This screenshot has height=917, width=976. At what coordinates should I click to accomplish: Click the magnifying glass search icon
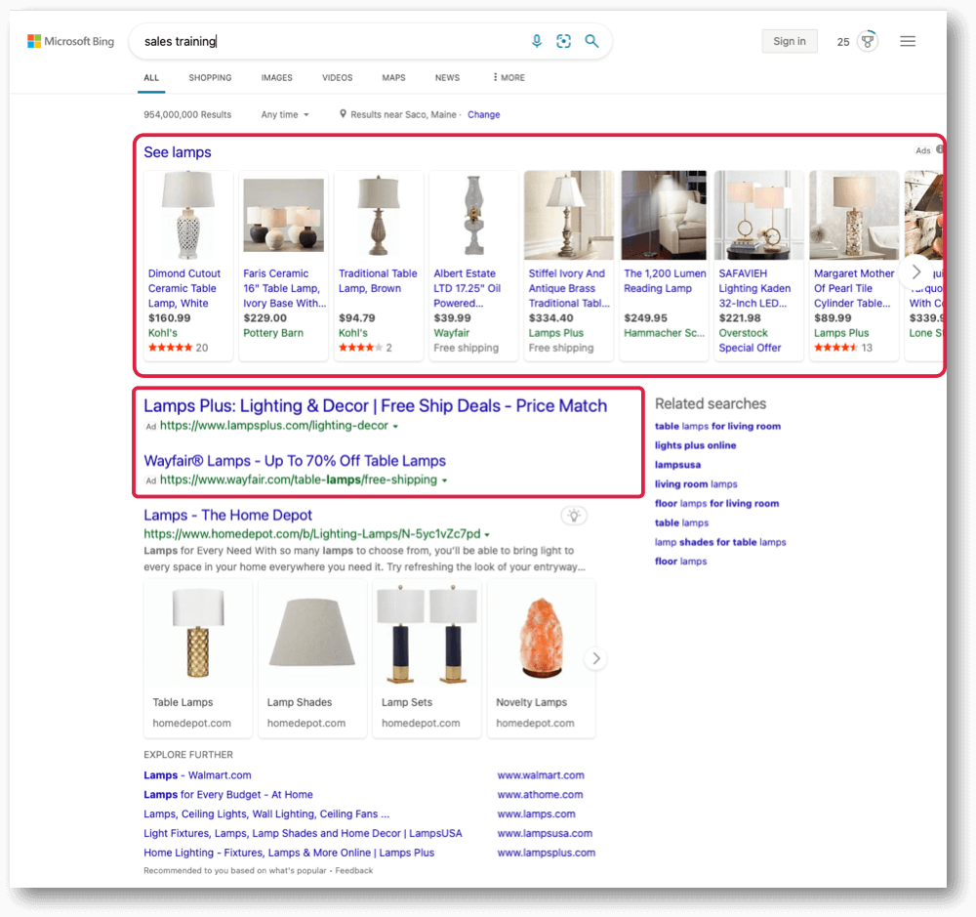(591, 41)
